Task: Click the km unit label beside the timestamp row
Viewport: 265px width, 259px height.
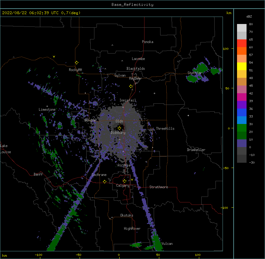Action: [229, 13]
